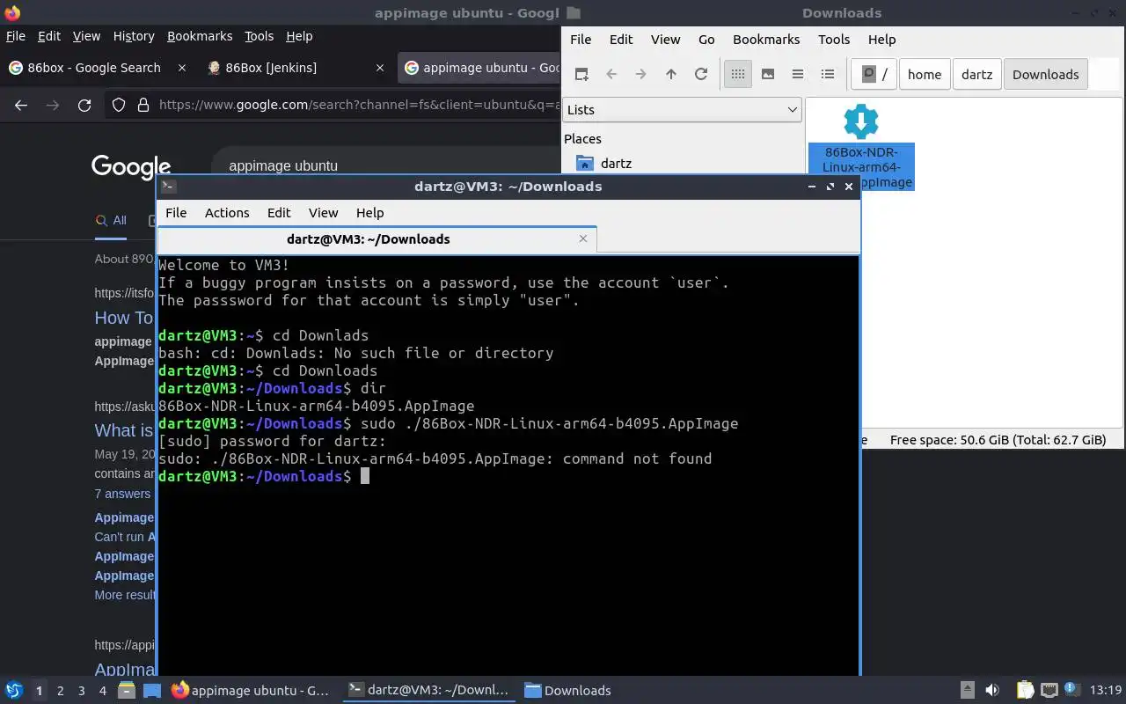The height and width of the screenshot is (704, 1126).
Task: Launch file manager from taskbar quick launch
Action: [x=126, y=691]
